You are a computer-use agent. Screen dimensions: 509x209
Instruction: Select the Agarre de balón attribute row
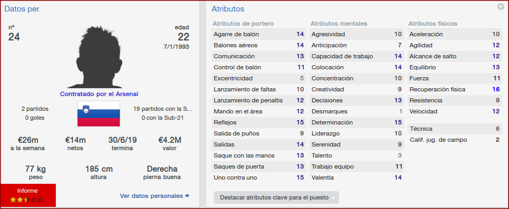259,34
